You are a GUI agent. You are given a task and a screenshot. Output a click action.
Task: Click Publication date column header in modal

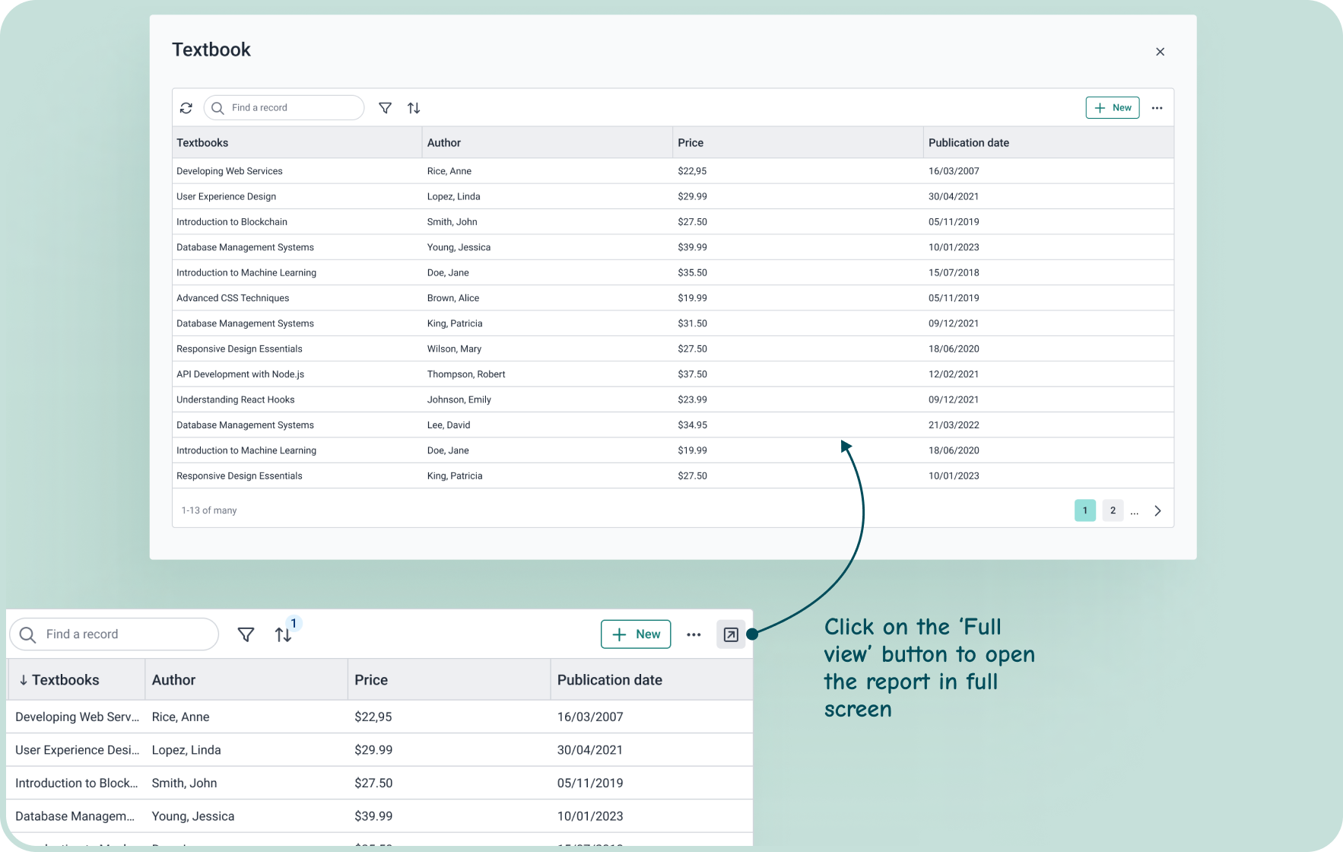coord(968,143)
